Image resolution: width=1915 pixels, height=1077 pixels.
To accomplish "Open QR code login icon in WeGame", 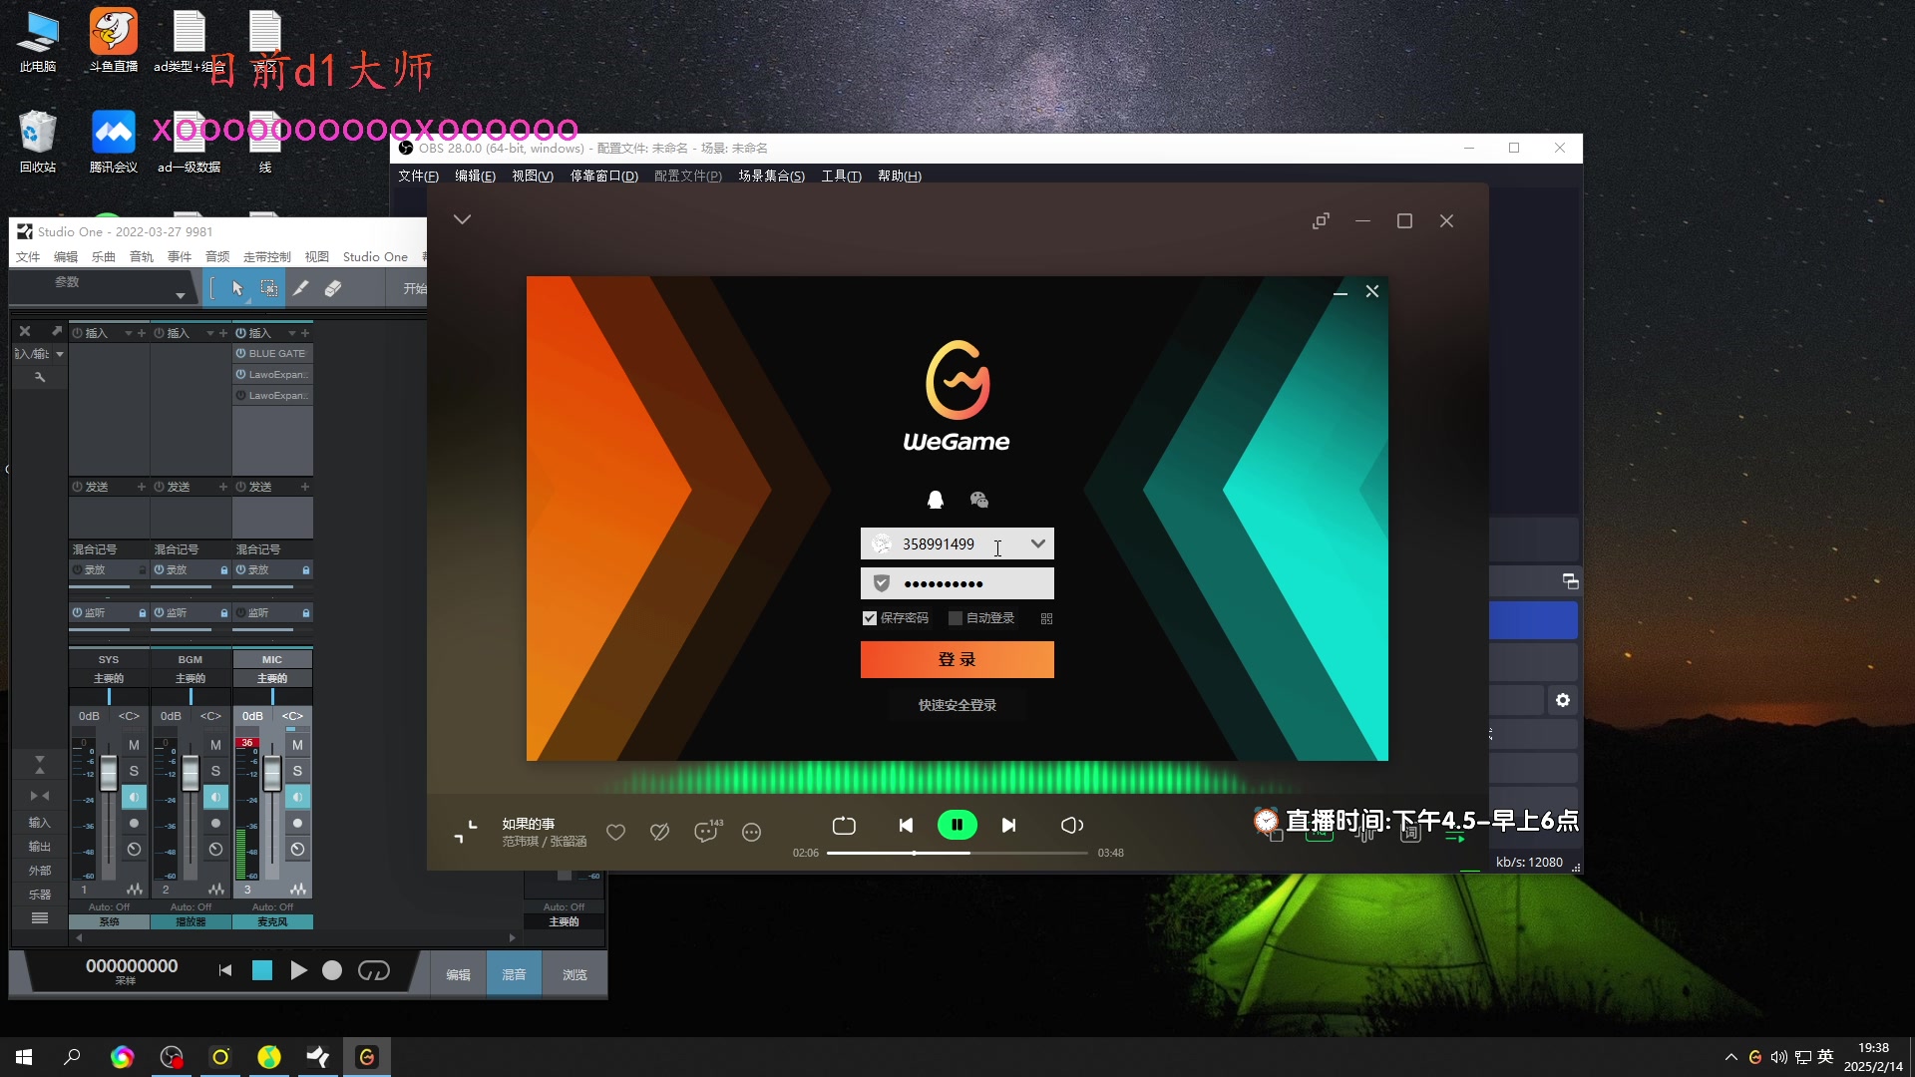I will tap(1046, 618).
